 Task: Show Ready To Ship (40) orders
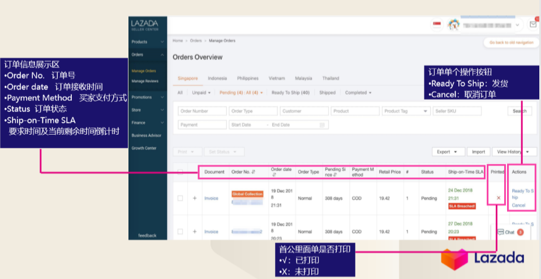coord(290,93)
